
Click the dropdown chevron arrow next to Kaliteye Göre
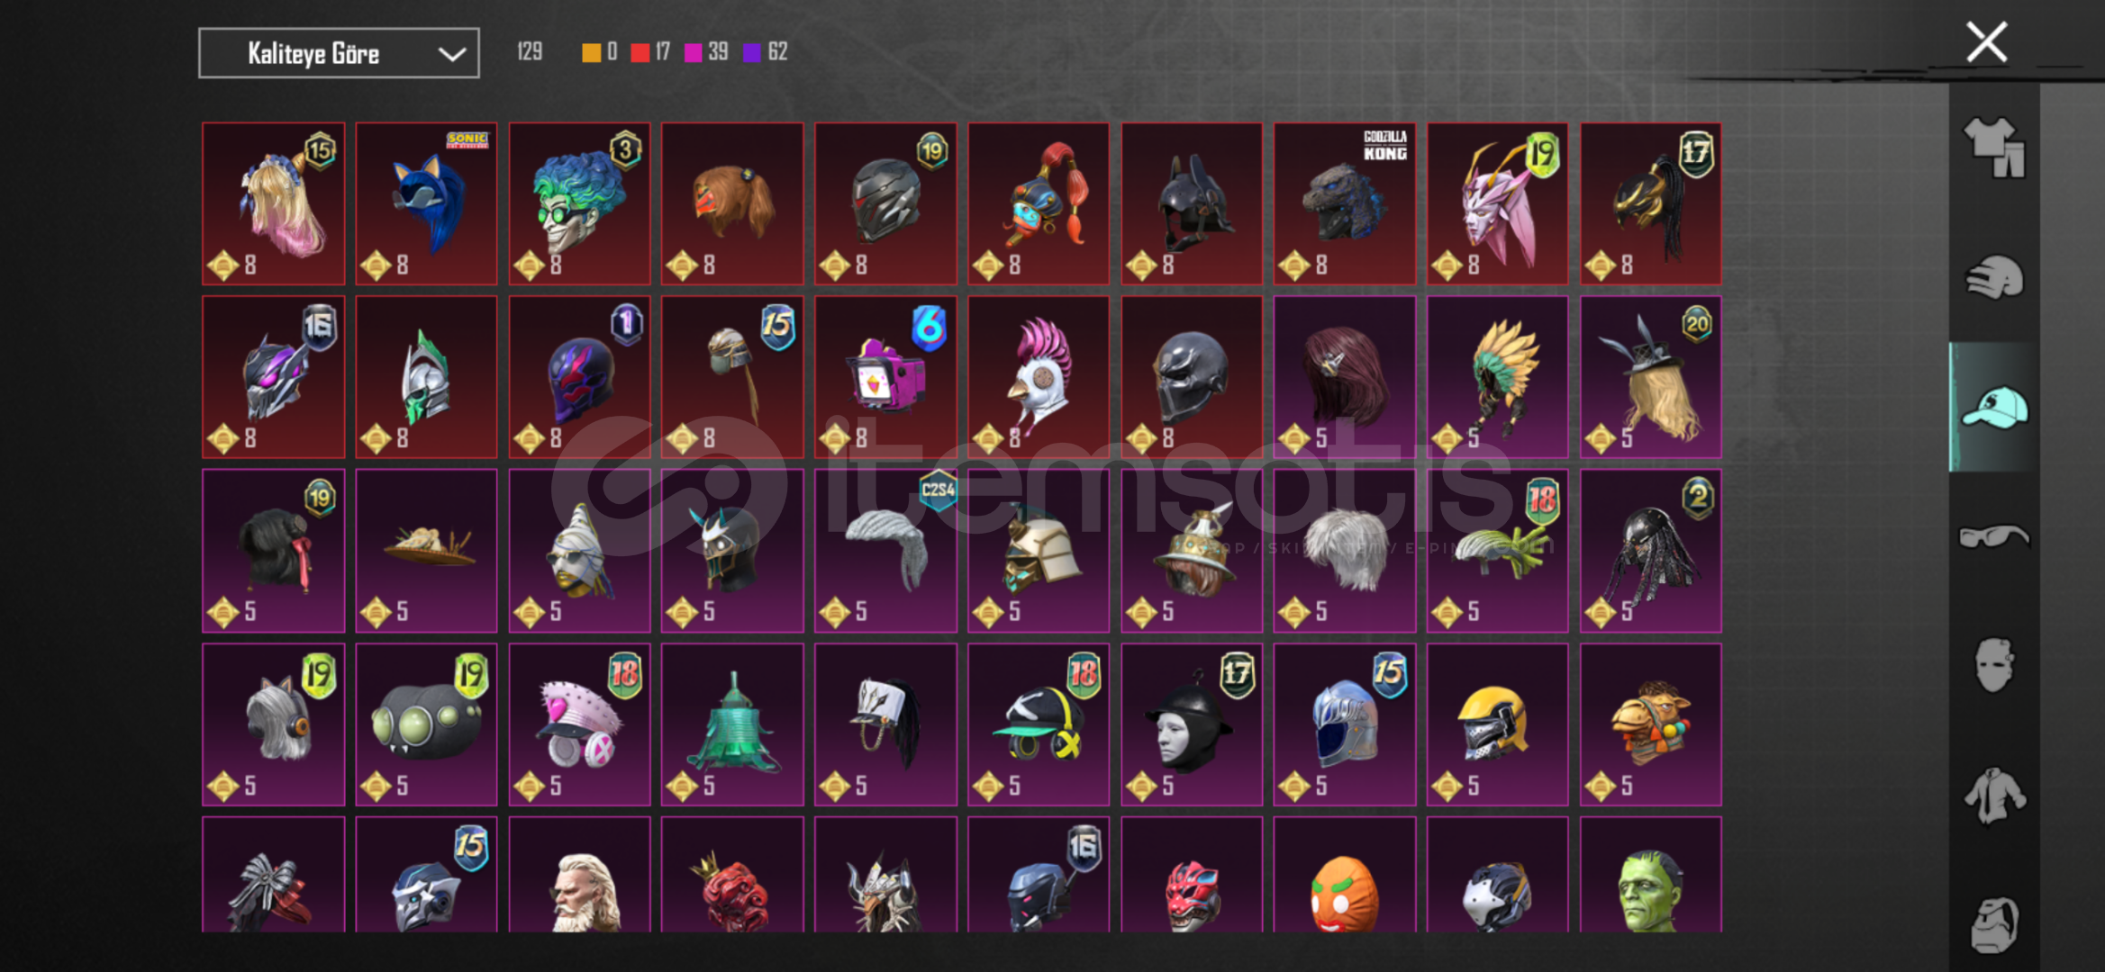pos(452,54)
